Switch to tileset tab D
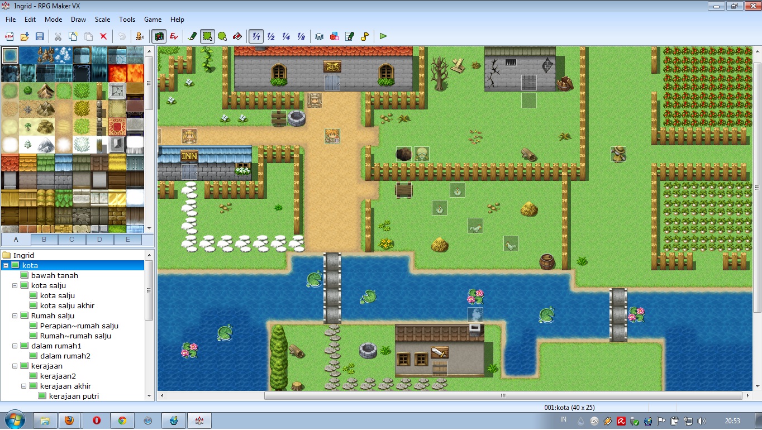This screenshot has height=430, width=762. 100,240
